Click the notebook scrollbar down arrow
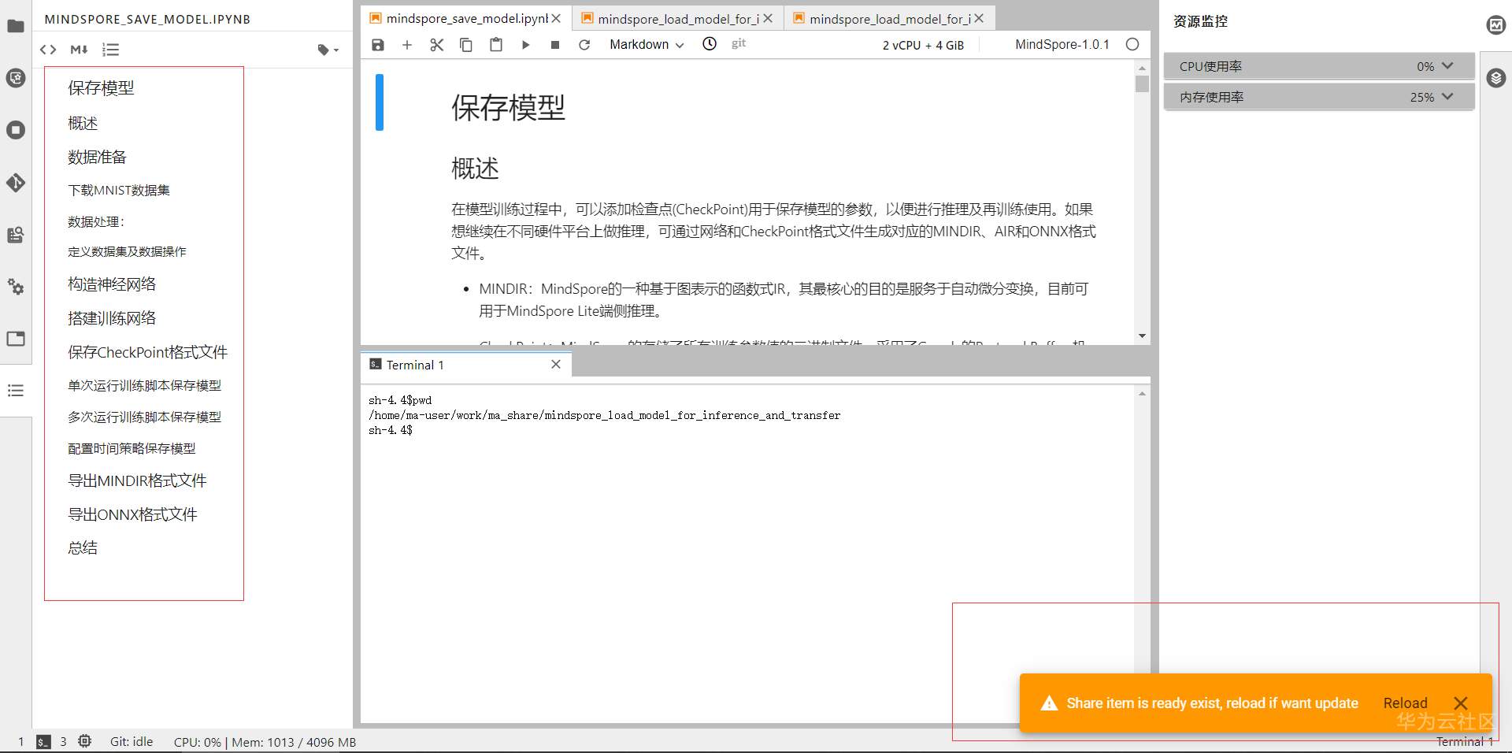The image size is (1512, 753). [x=1142, y=336]
